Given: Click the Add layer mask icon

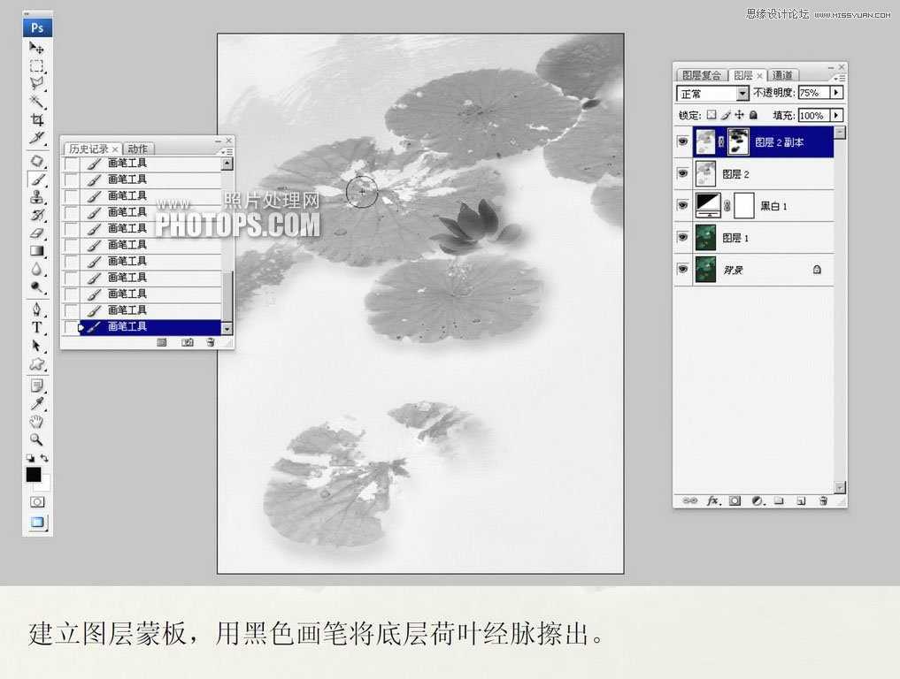Looking at the screenshot, I should (x=734, y=500).
